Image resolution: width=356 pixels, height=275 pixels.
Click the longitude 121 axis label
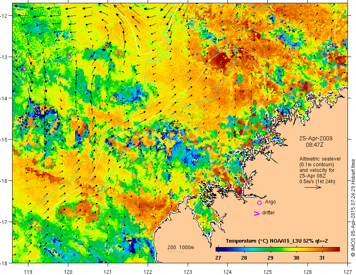click(x=108, y=272)
